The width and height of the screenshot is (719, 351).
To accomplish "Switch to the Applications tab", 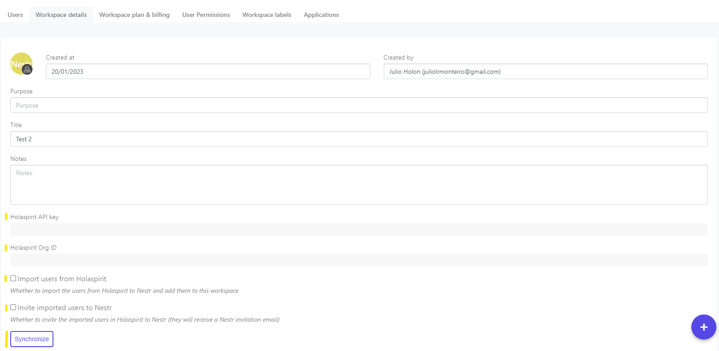I will pos(321,15).
